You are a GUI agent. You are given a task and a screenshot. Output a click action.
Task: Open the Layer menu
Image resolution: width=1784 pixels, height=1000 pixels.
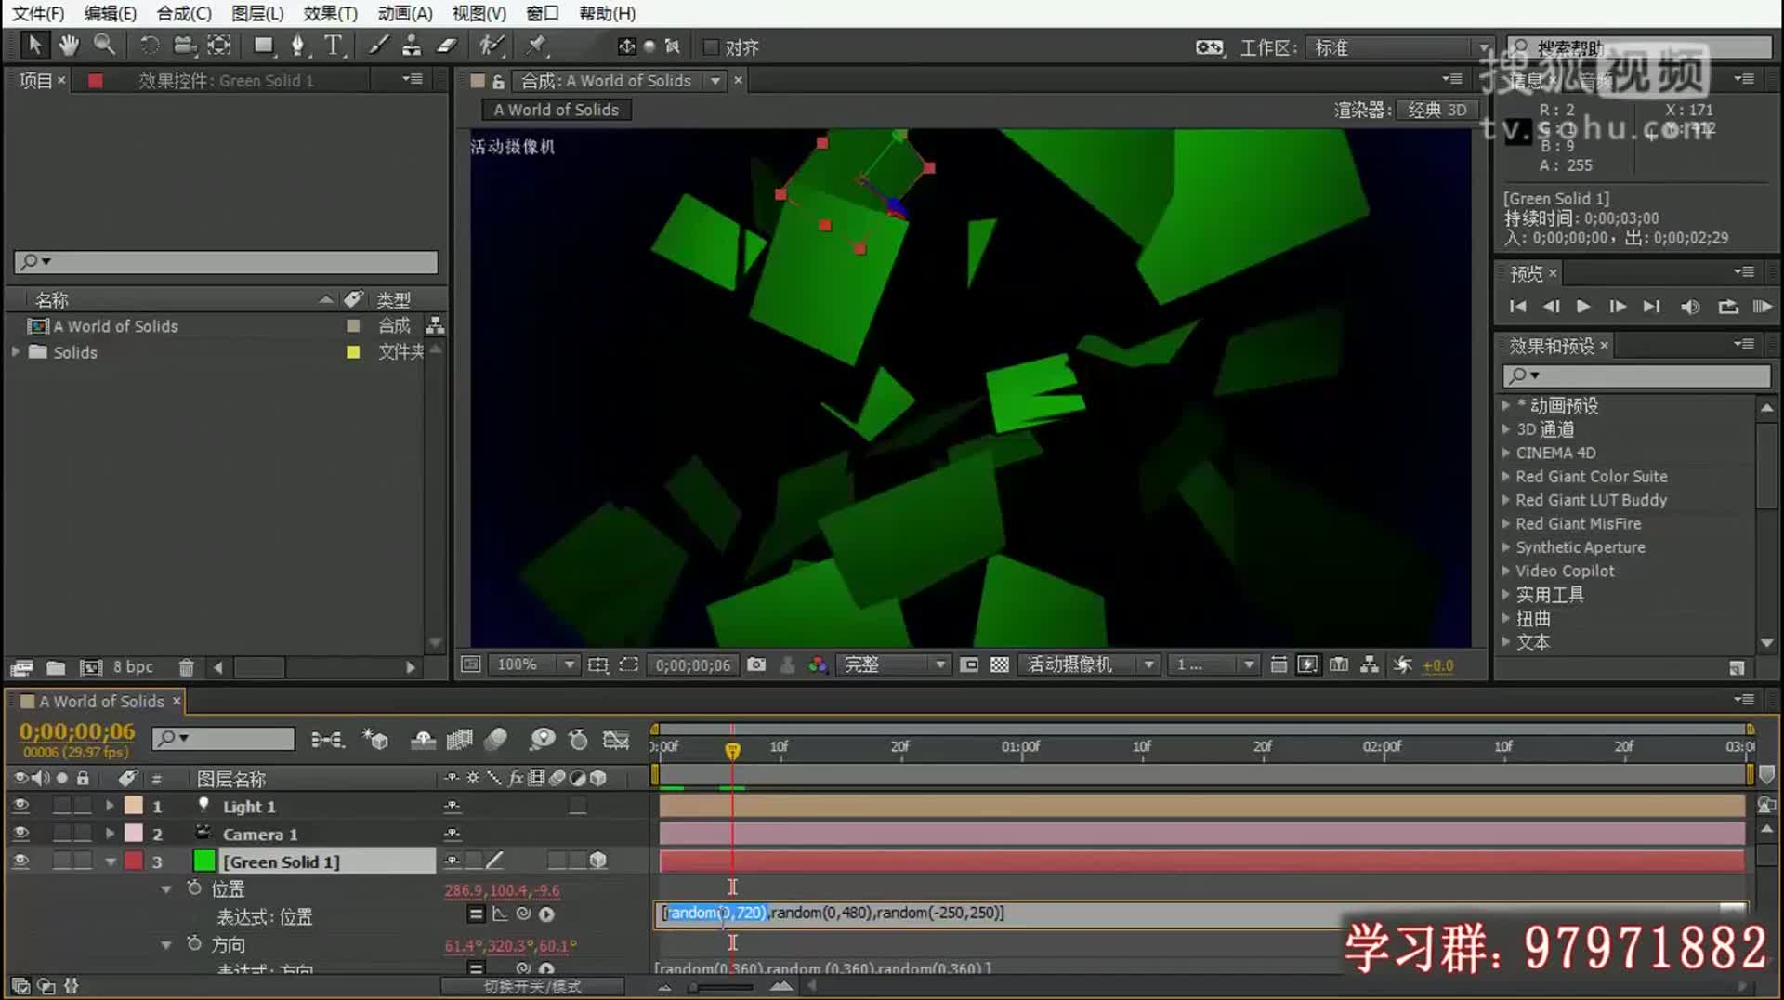coord(257,13)
